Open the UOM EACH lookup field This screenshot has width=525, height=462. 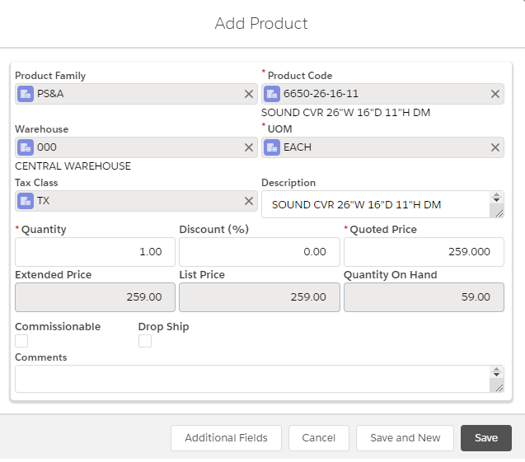pos(382,147)
